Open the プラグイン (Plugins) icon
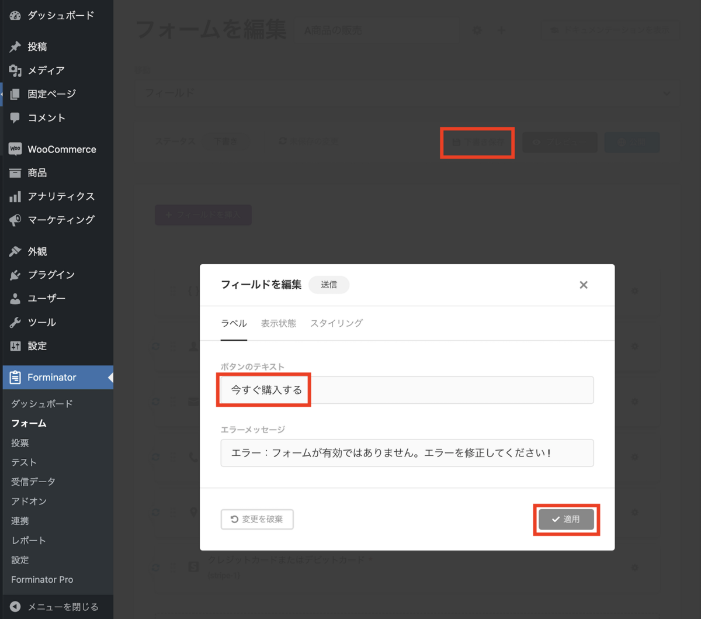This screenshot has width=701, height=619. coord(15,275)
